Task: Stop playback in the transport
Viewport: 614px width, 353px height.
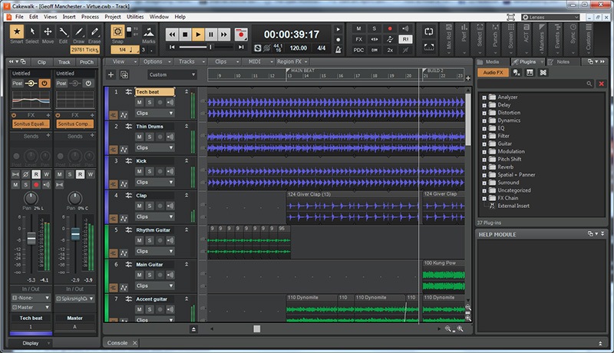Action: 185,35
